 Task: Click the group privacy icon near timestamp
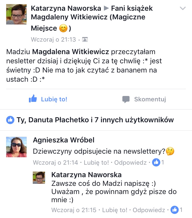tap(85, 40)
